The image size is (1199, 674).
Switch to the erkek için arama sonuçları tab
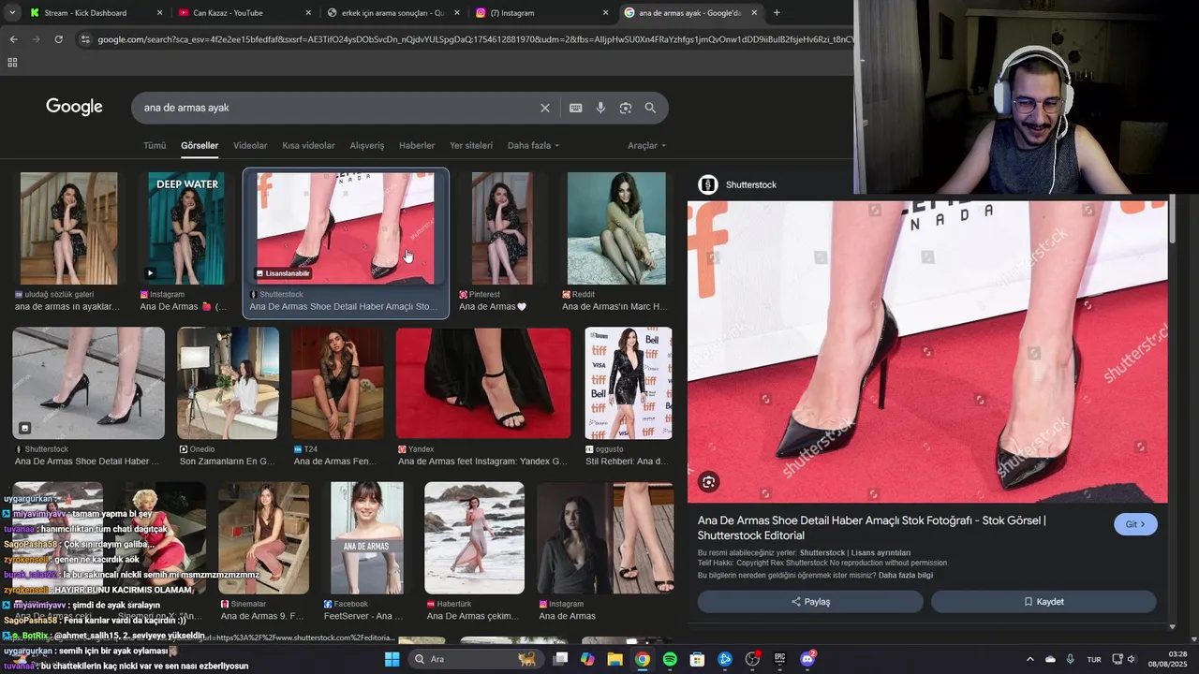[x=392, y=13]
